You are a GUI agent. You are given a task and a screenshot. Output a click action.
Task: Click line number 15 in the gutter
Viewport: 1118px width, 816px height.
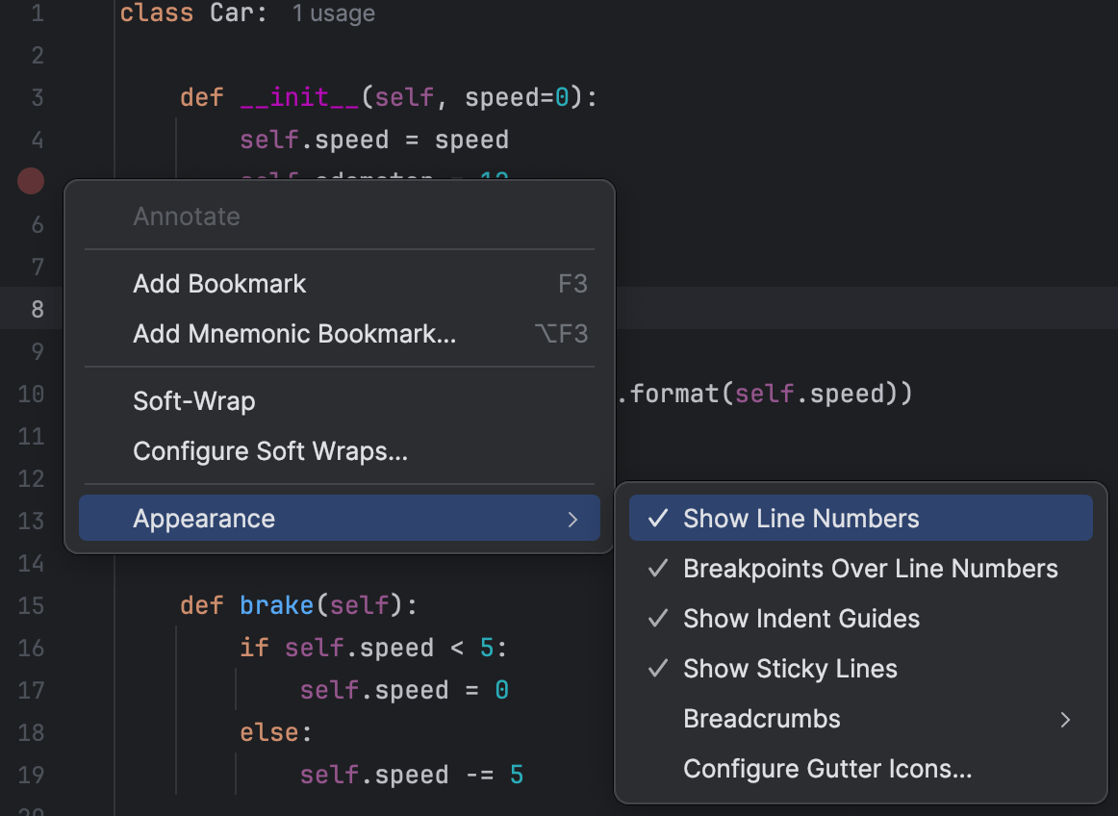pyautogui.click(x=30, y=605)
